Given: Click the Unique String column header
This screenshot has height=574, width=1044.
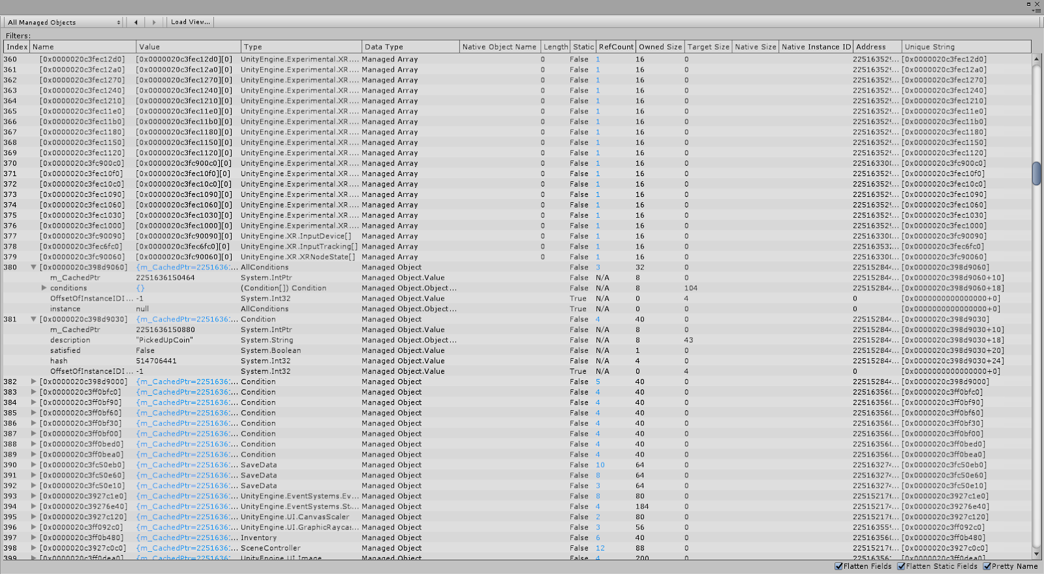Looking at the screenshot, I should (966, 47).
